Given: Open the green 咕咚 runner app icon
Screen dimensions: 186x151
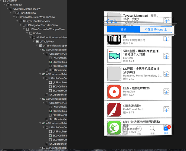Looking at the screenshot, I should pyautogui.click(x=114, y=127).
